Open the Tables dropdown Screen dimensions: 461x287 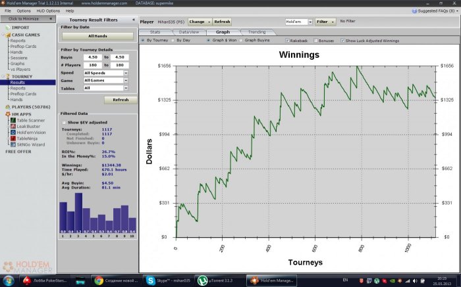click(x=126, y=88)
